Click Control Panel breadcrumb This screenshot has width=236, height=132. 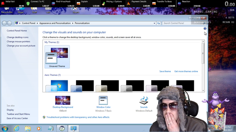point(28,23)
